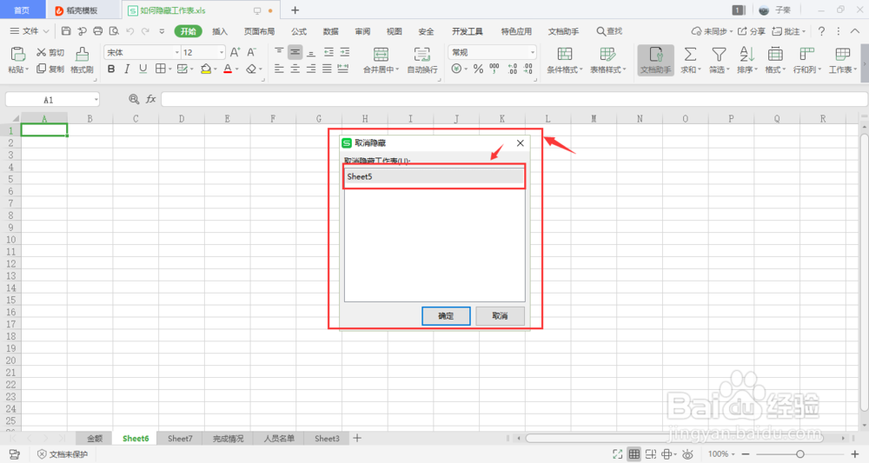Select the Format Painter (格式刷) tool
Screen dimensions: 869x463
[82, 60]
